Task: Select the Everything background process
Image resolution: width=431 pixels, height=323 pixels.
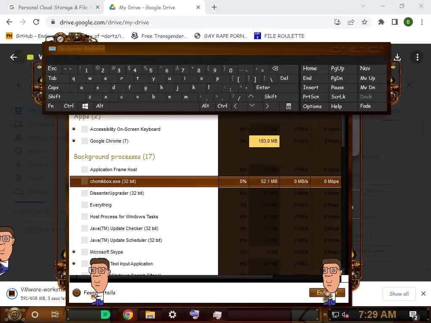Action: [x=205, y=205]
